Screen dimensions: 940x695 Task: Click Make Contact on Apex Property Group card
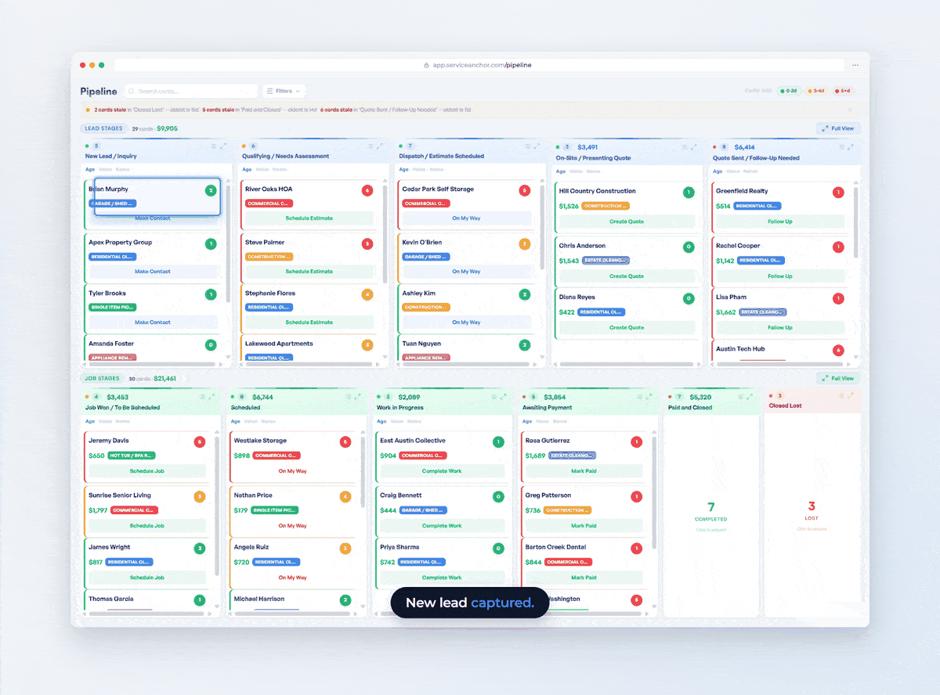(x=153, y=272)
